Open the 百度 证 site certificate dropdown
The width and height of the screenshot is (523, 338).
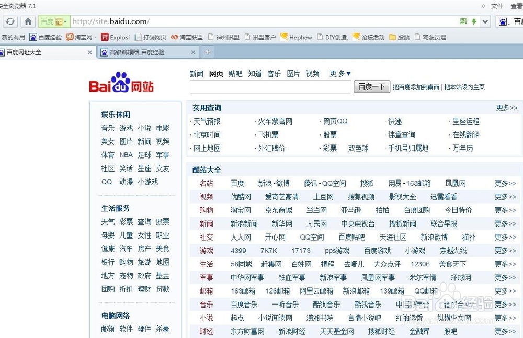[x=54, y=21]
